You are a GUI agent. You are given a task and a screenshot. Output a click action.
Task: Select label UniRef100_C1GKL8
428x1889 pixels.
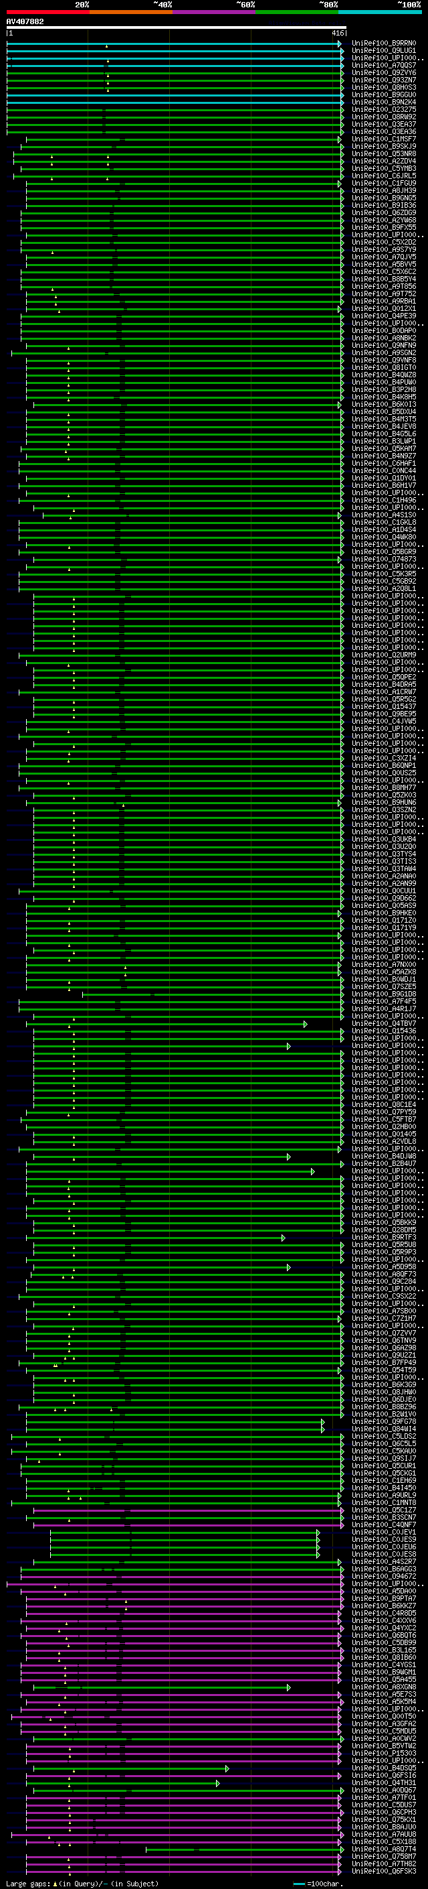384,522
